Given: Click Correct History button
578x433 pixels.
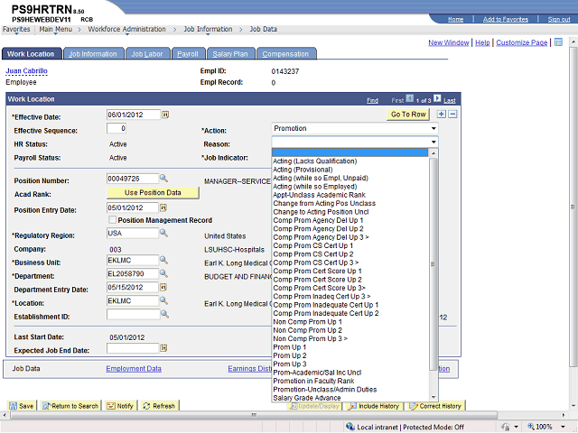Looking at the screenshot, I should click(x=435, y=406).
